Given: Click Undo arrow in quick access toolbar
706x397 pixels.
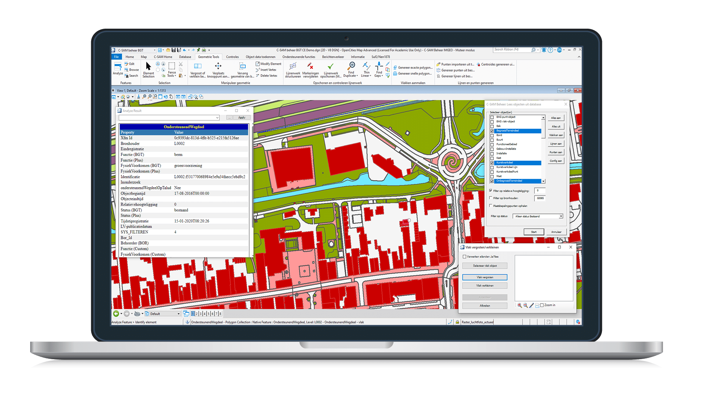Looking at the screenshot, I should tap(184, 50).
